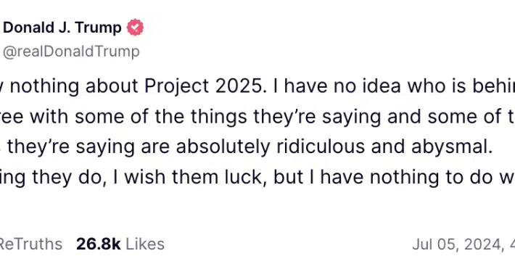View the ReTruths list for this post
The image size is (515, 272).
pyautogui.click(x=31, y=244)
